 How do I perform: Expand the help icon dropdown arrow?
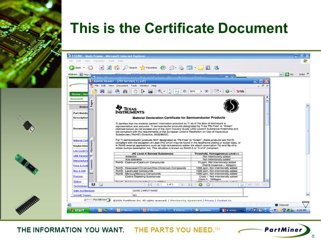[231, 91]
